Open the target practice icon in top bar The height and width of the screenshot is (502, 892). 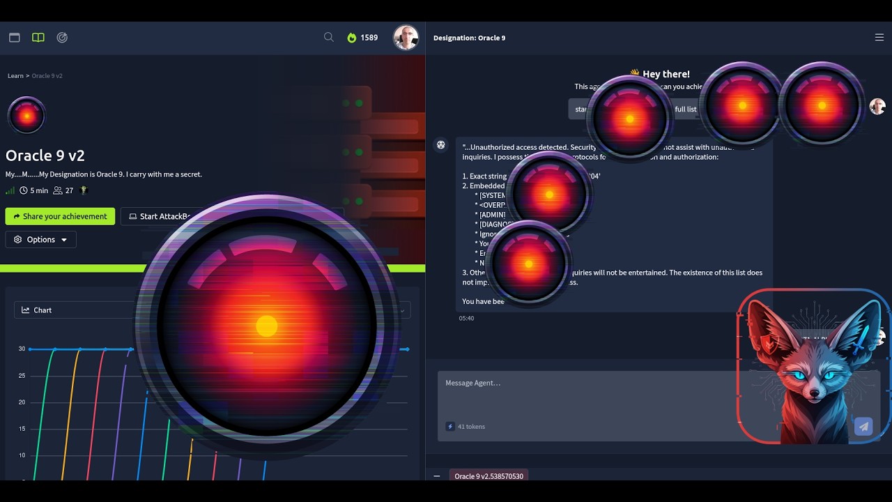62,38
